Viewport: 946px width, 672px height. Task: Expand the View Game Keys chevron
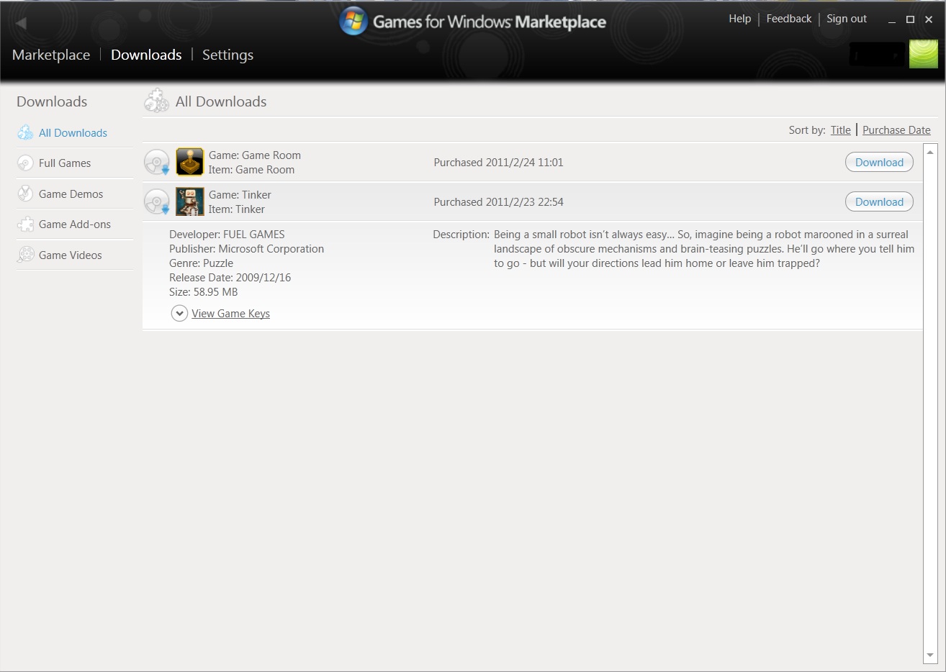point(179,314)
